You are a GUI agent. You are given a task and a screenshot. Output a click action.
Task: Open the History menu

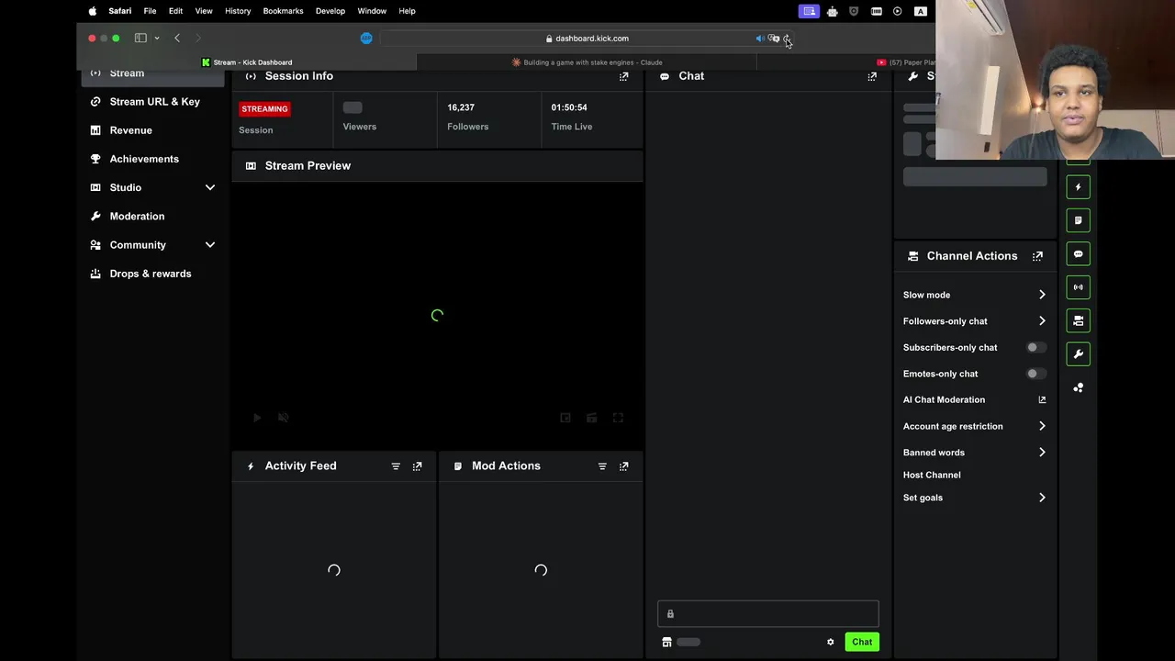pos(238,11)
